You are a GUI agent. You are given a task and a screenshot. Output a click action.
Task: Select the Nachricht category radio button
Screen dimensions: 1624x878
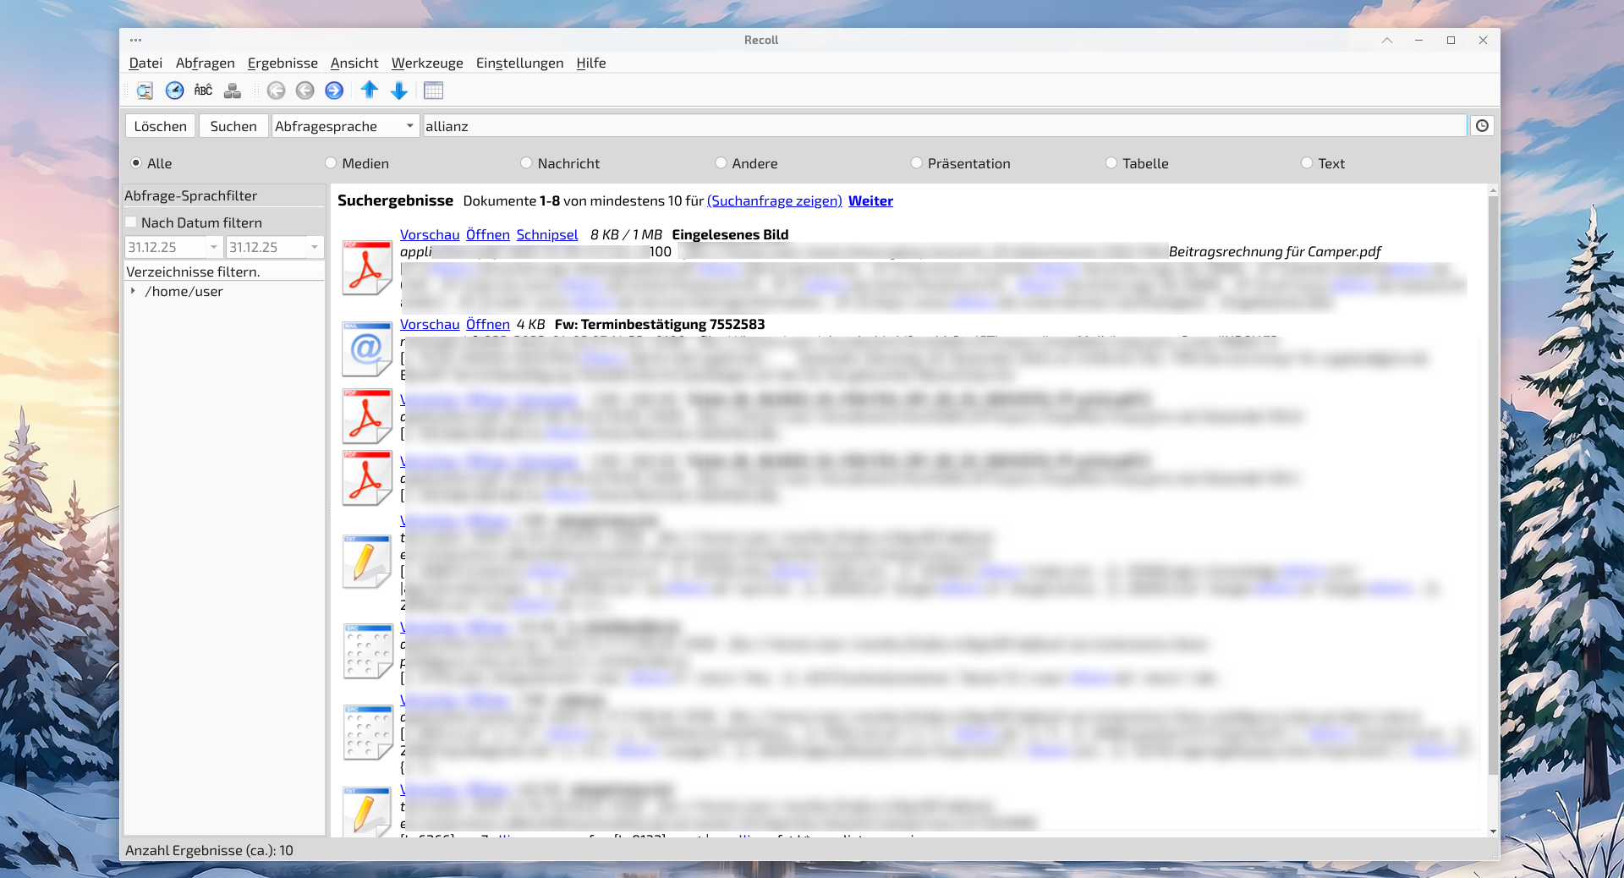[526, 163]
